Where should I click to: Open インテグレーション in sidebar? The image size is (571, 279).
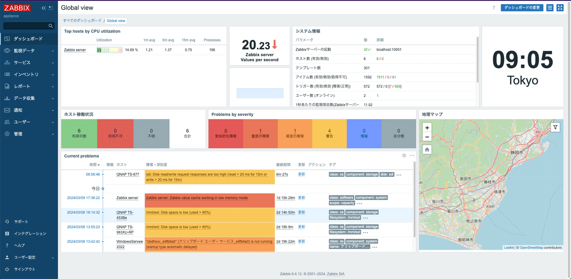pyautogui.click(x=29, y=233)
